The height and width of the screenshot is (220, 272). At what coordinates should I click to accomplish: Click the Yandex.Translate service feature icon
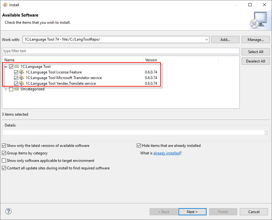(22, 83)
